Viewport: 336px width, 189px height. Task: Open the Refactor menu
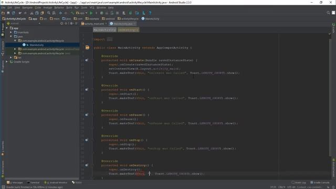[x=59, y=7]
